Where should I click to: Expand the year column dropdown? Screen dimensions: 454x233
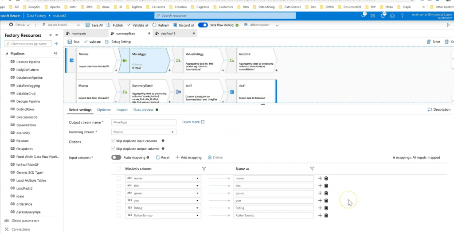(x=197, y=201)
